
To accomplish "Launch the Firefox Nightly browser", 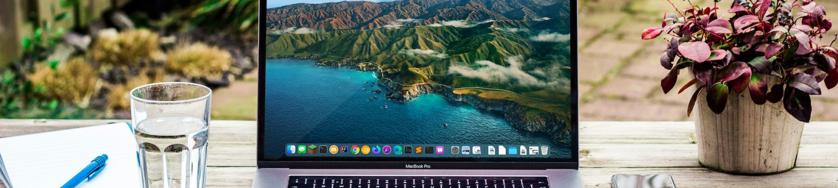I will pyautogui.click(x=376, y=150).
